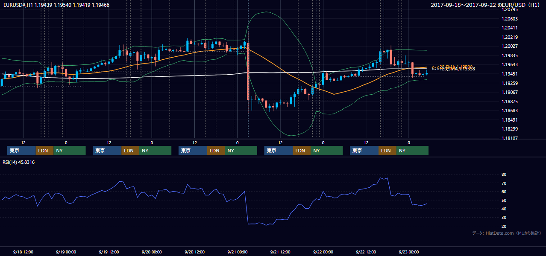Click the RSI scale value 20
Viewport: 546px width, 256px height.
tap(504, 226)
